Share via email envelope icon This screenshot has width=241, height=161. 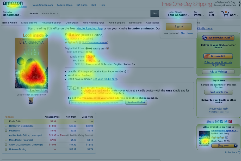217,122
